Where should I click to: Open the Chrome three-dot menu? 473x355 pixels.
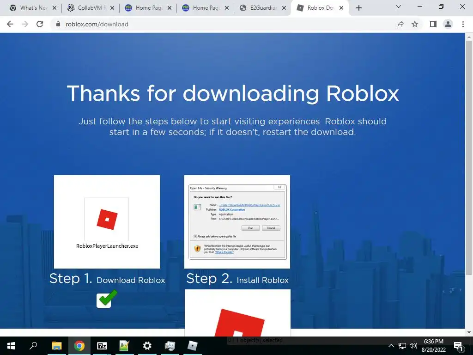tap(463, 24)
